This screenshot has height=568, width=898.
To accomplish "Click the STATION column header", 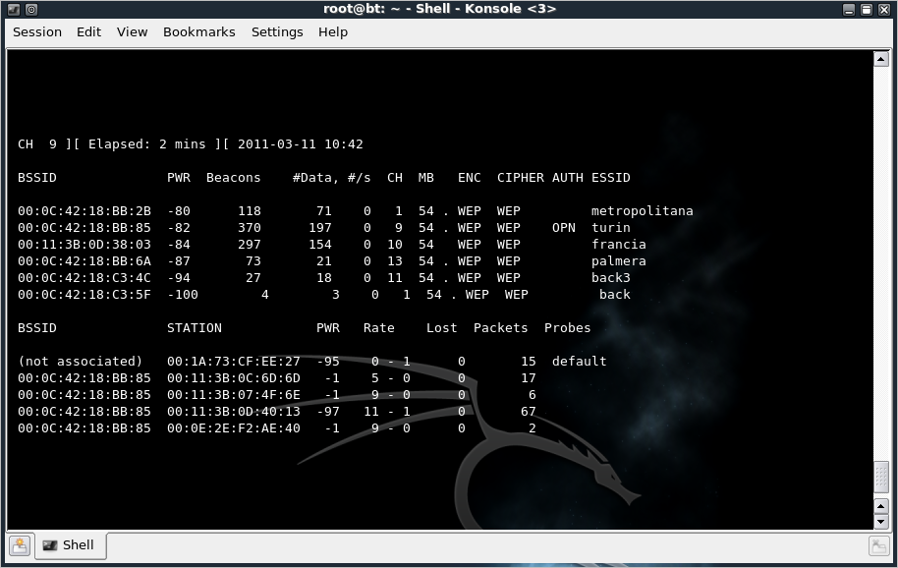I will [x=195, y=328].
